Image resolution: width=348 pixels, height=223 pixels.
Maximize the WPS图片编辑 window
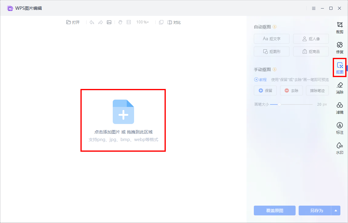click(x=331, y=8)
